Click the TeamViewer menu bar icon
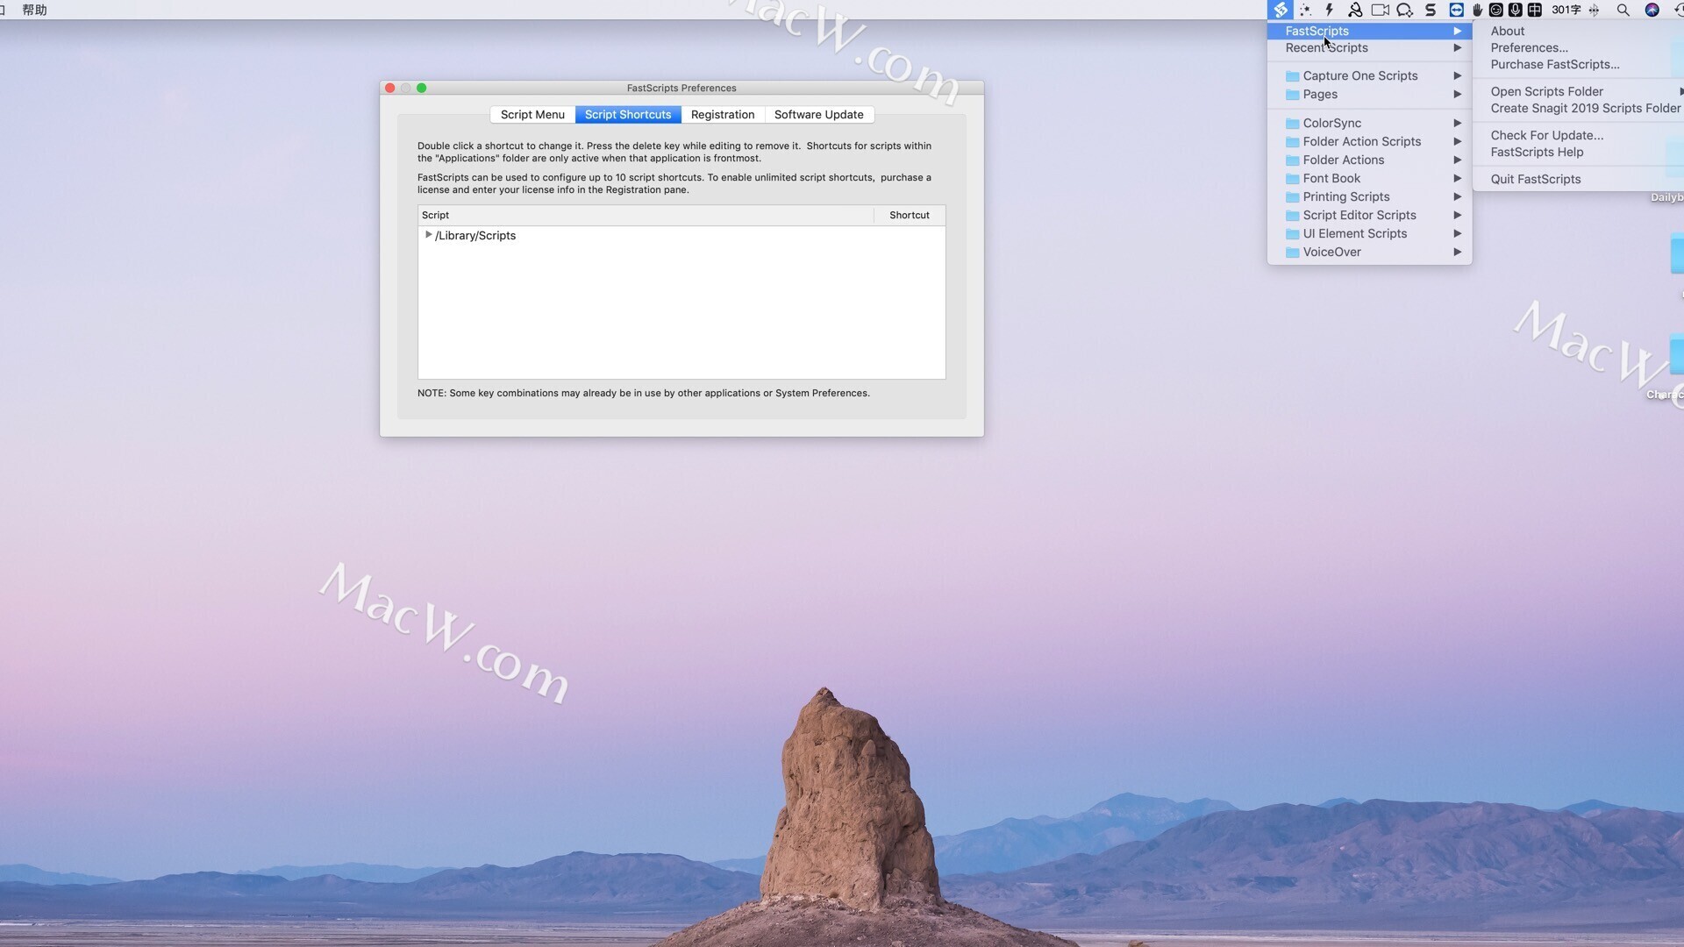Screen dimensions: 1684x947 (1456, 10)
